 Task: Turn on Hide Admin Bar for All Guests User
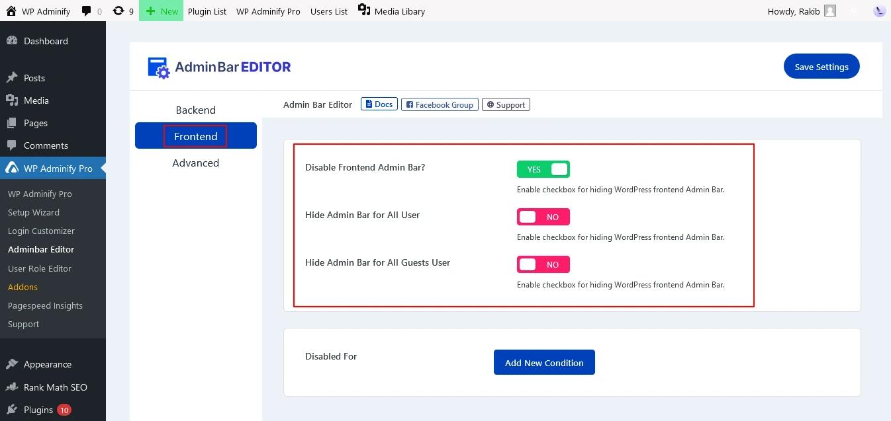coord(543,264)
